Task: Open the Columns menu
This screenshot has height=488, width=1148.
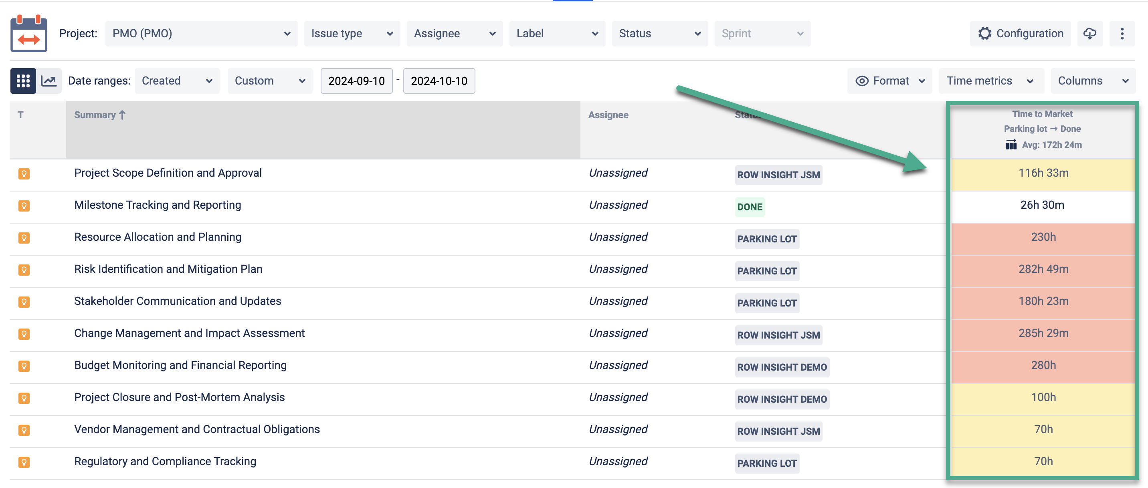Action: pos(1092,81)
